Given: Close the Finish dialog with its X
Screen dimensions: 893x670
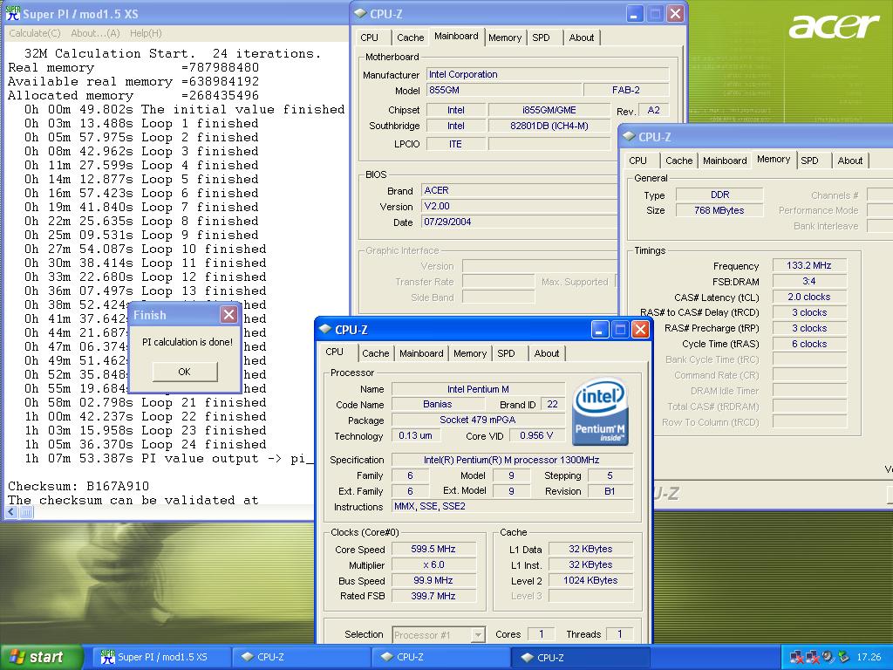Looking at the screenshot, I should pyautogui.click(x=228, y=314).
